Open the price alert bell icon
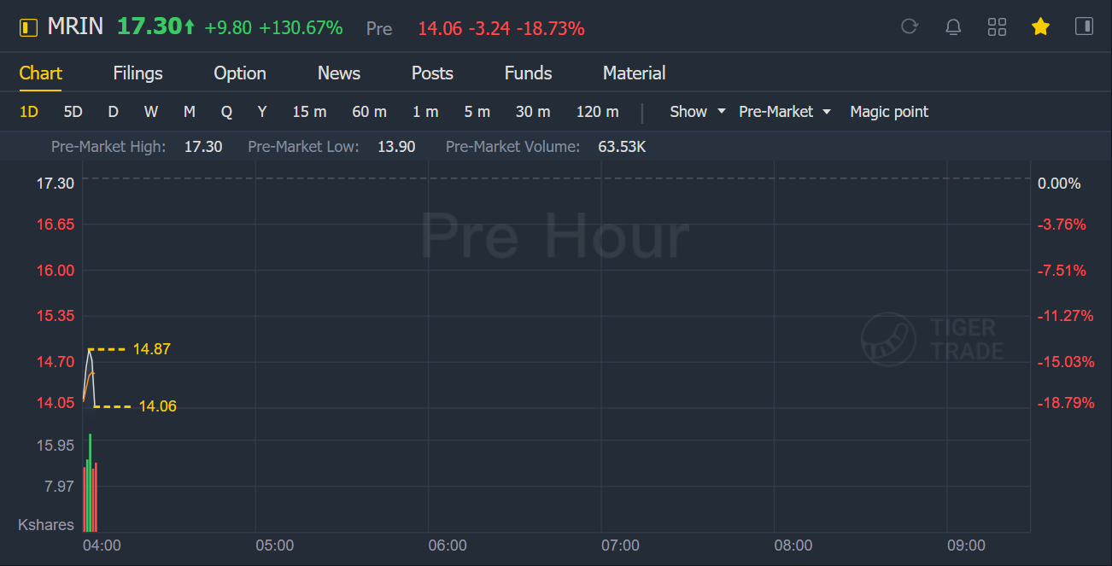The height and width of the screenshot is (566, 1112). [x=953, y=27]
